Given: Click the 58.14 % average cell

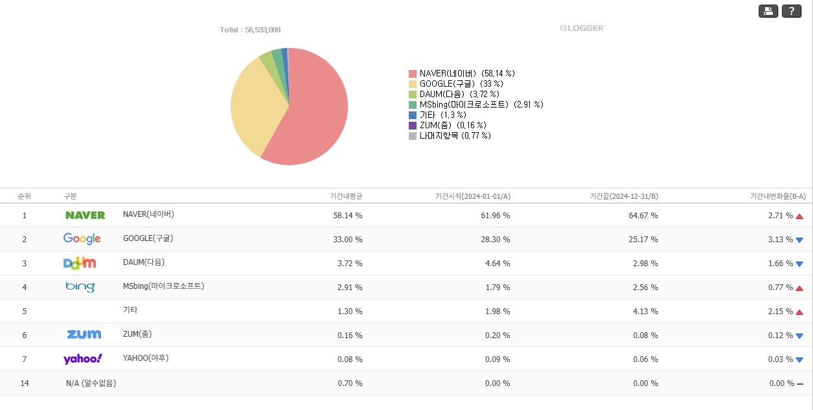Looking at the screenshot, I should 348,216.
